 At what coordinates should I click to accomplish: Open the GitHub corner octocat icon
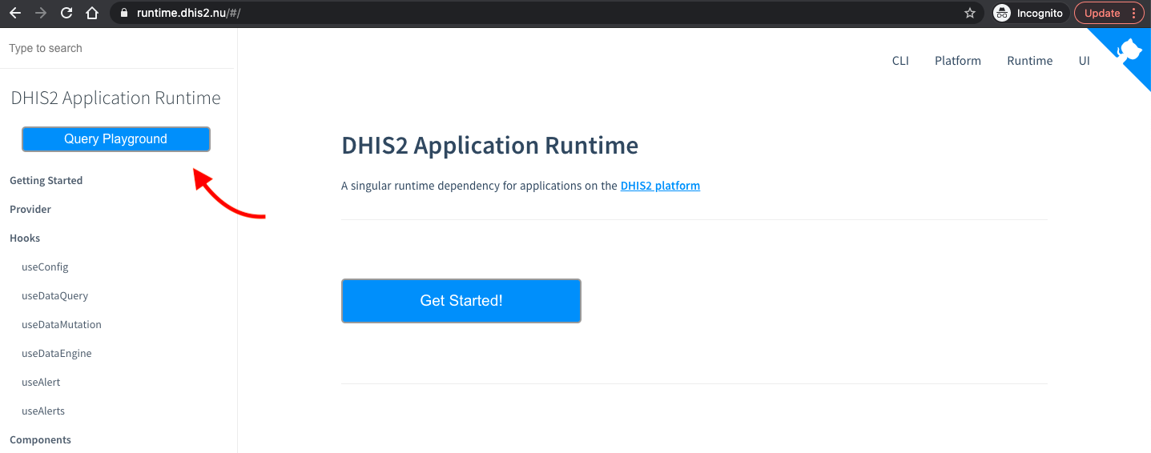pos(1130,50)
